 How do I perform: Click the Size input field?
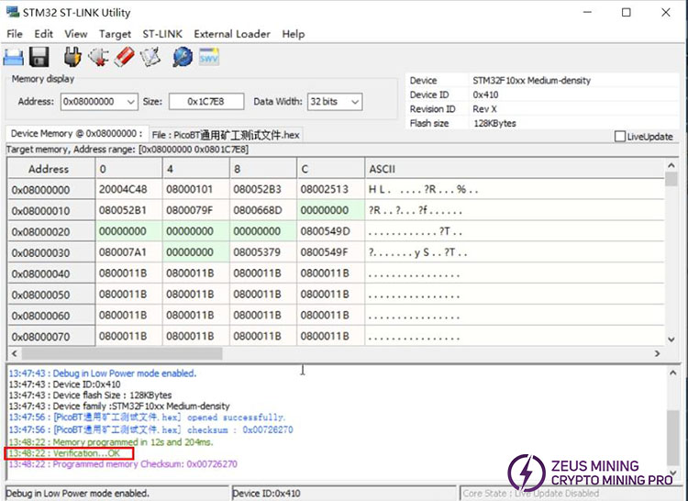[x=205, y=102]
